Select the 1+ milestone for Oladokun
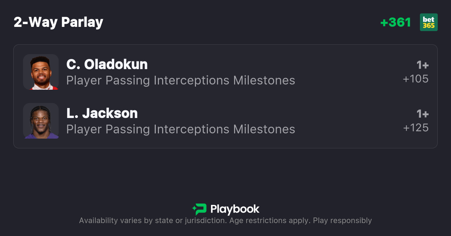The height and width of the screenshot is (236, 451). coord(422,65)
